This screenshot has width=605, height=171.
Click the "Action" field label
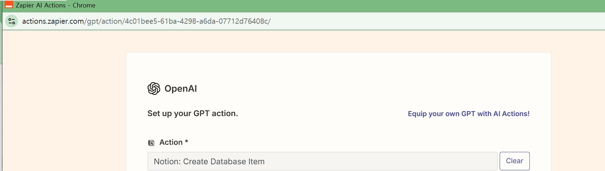(171, 142)
